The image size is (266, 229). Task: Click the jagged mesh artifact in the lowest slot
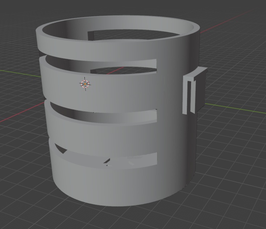107,161
